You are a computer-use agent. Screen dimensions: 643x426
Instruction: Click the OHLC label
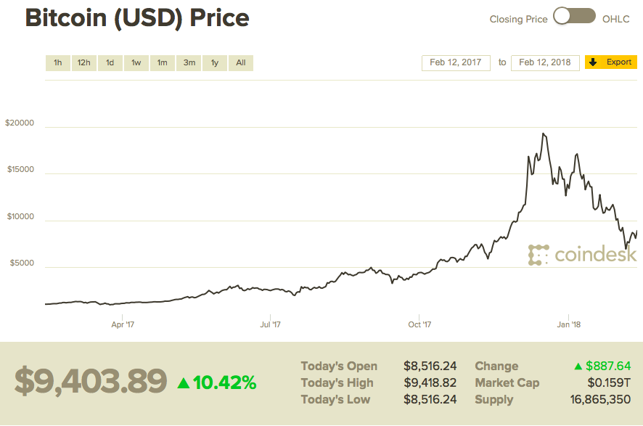(616, 20)
